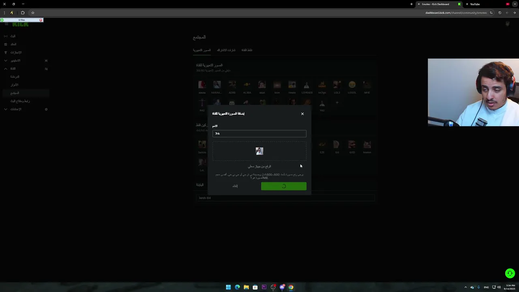This screenshot has height=292, width=519.
Task: Open Premiere Pro from taskbar
Action: pos(264,287)
